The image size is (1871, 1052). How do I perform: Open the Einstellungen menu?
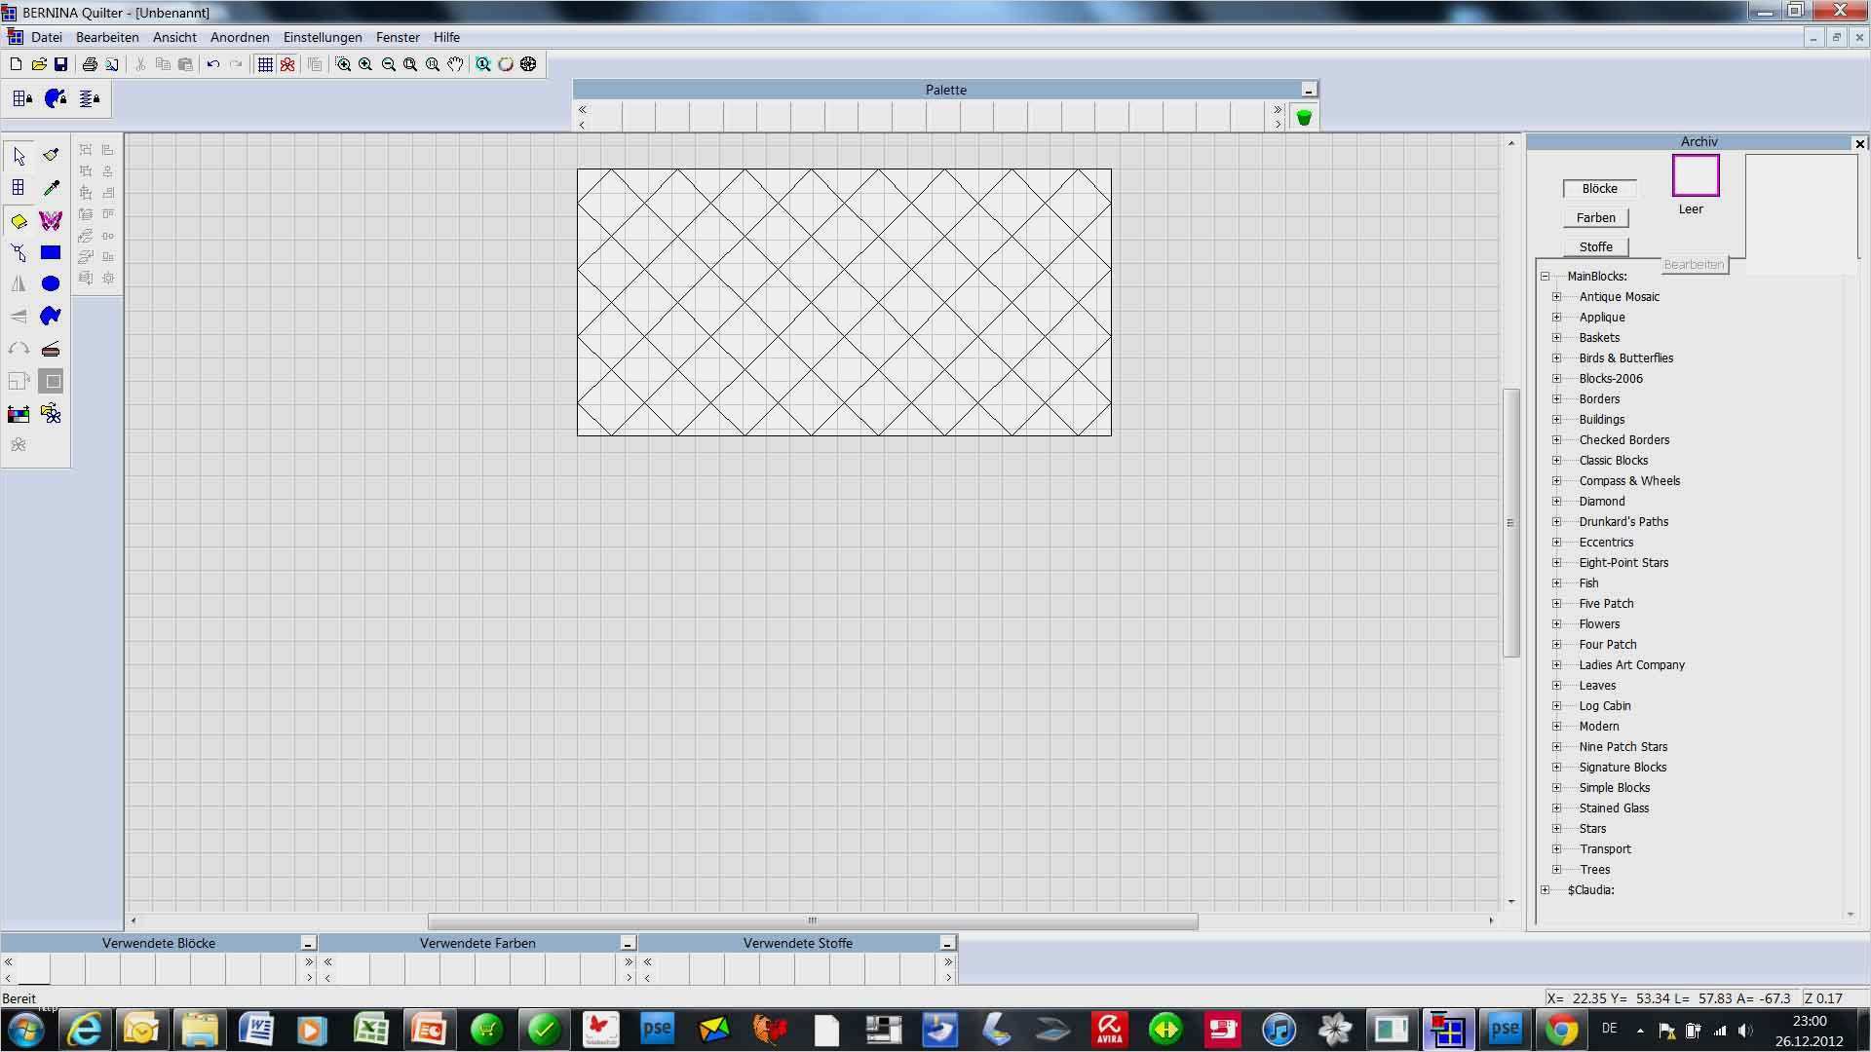point(323,37)
